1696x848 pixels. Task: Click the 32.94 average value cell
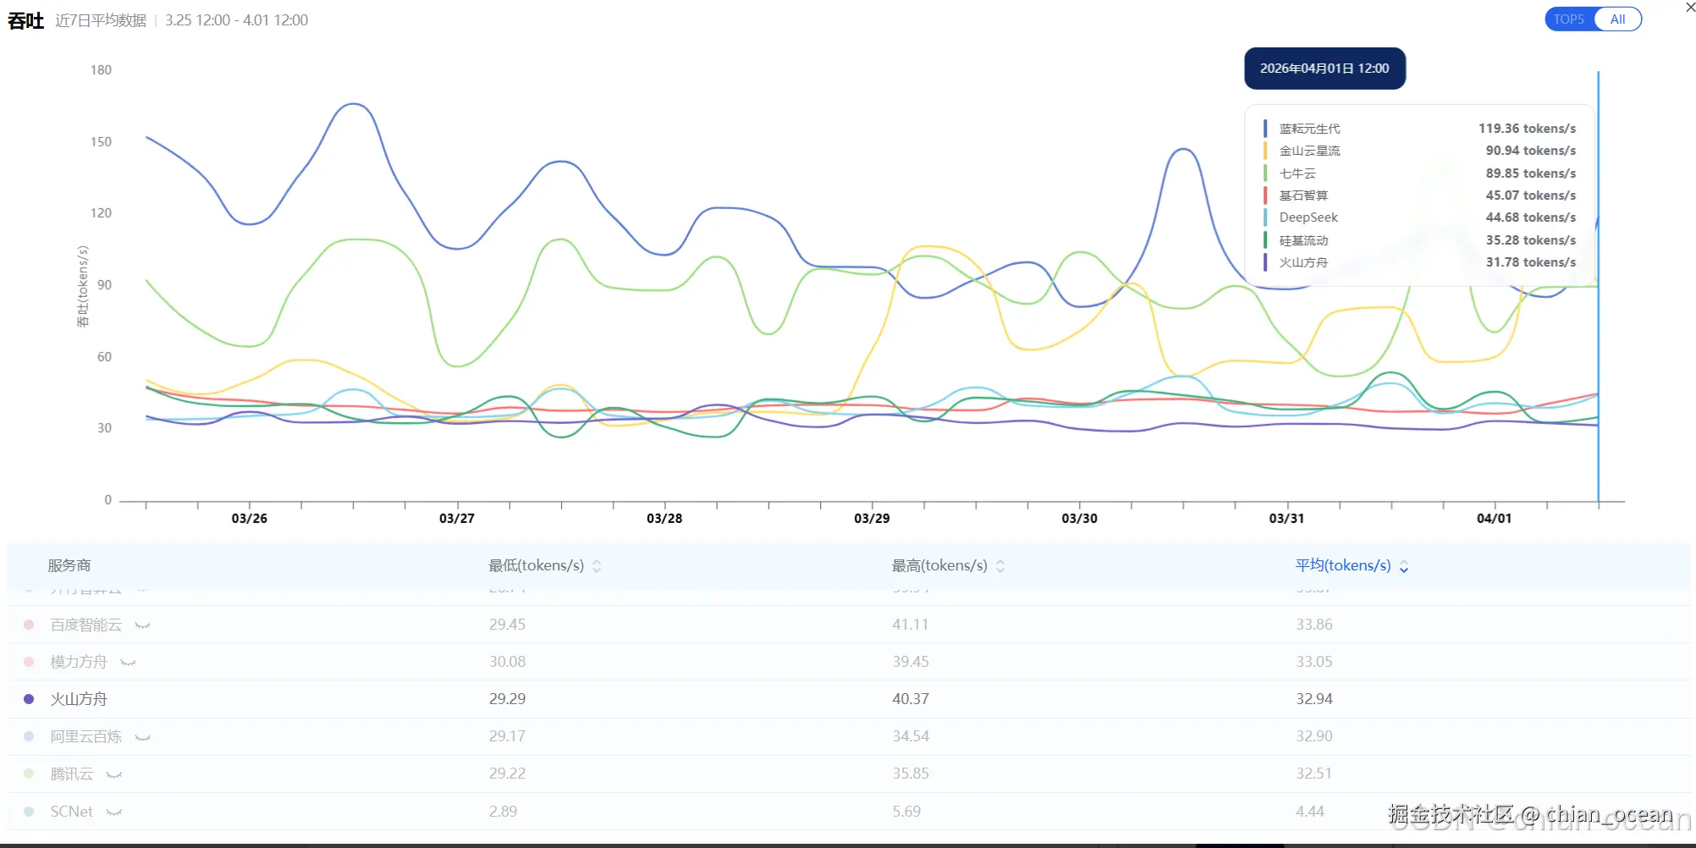1314,699
